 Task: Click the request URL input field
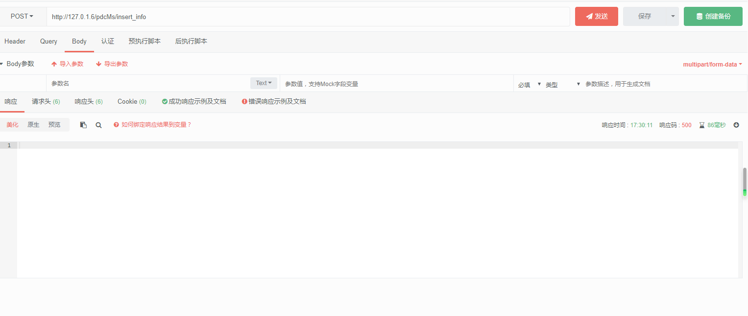tap(308, 17)
